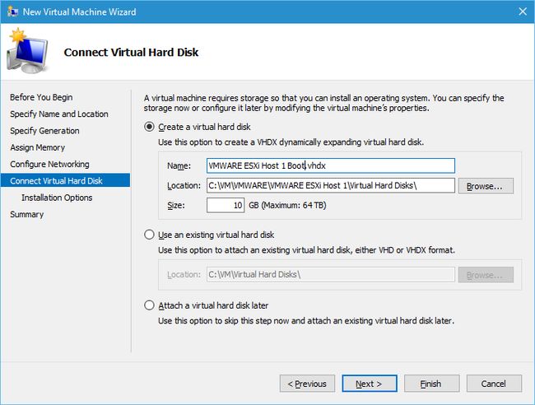Click the virtual disk Name field

pyautogui.click(x=331, y=165)
